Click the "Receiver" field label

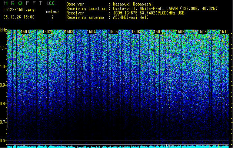click(75, 13)
